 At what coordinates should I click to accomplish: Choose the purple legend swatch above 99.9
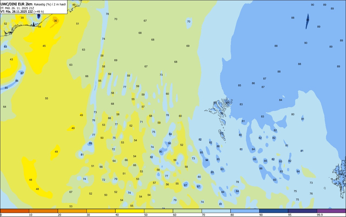(x=331, y=211)
